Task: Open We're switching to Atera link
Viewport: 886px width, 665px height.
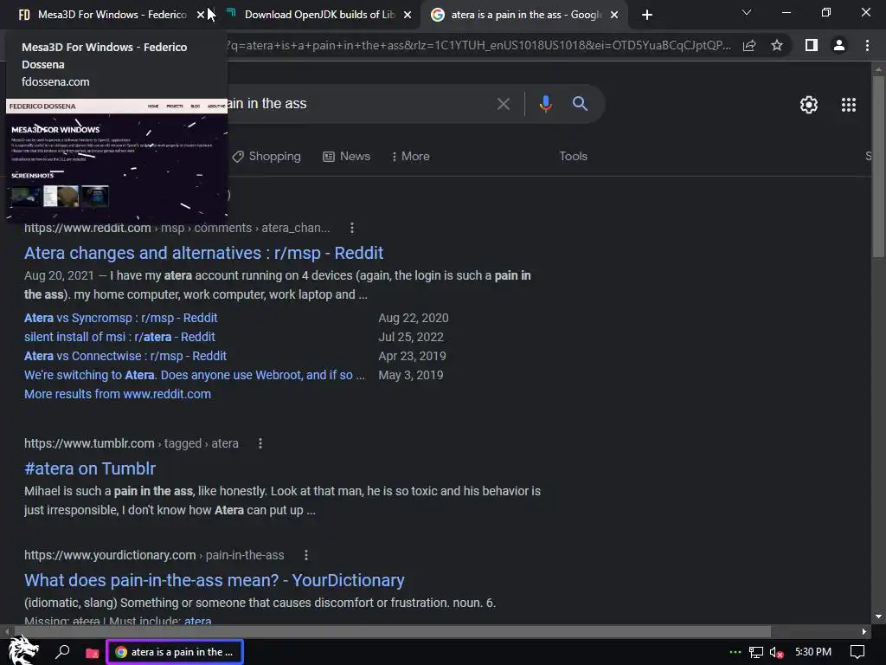Action: click(195, 375)
